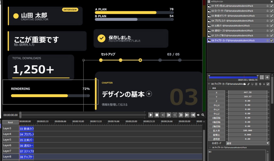
Task: Click the Layer3 header
Action: 10,128
